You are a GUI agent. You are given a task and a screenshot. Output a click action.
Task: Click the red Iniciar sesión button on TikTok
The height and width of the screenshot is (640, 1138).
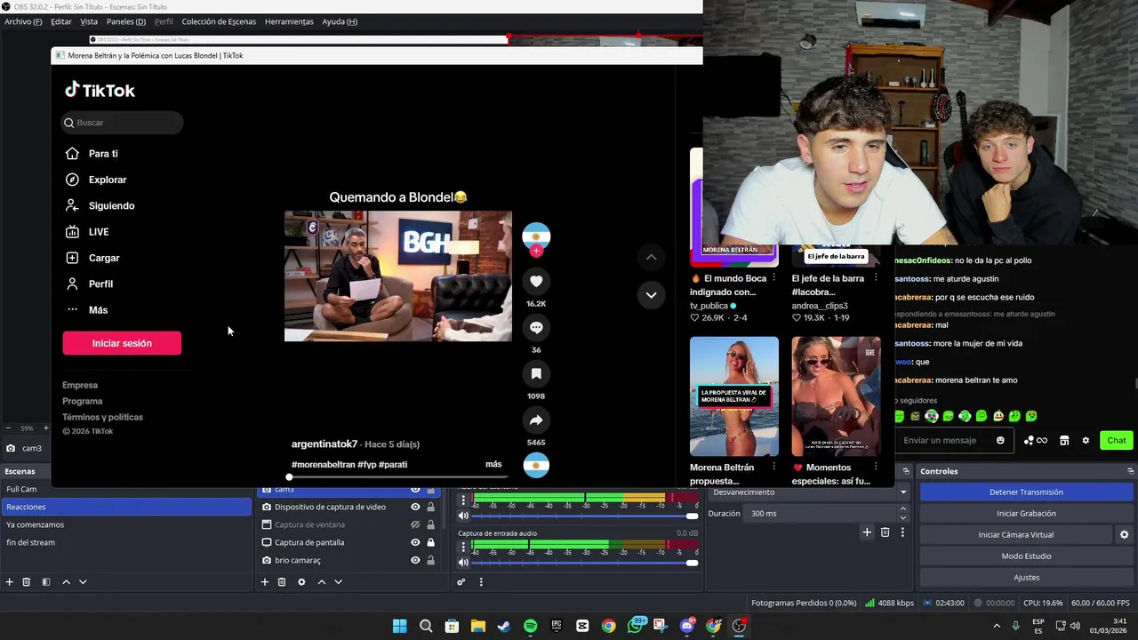[x=122, y=343]
